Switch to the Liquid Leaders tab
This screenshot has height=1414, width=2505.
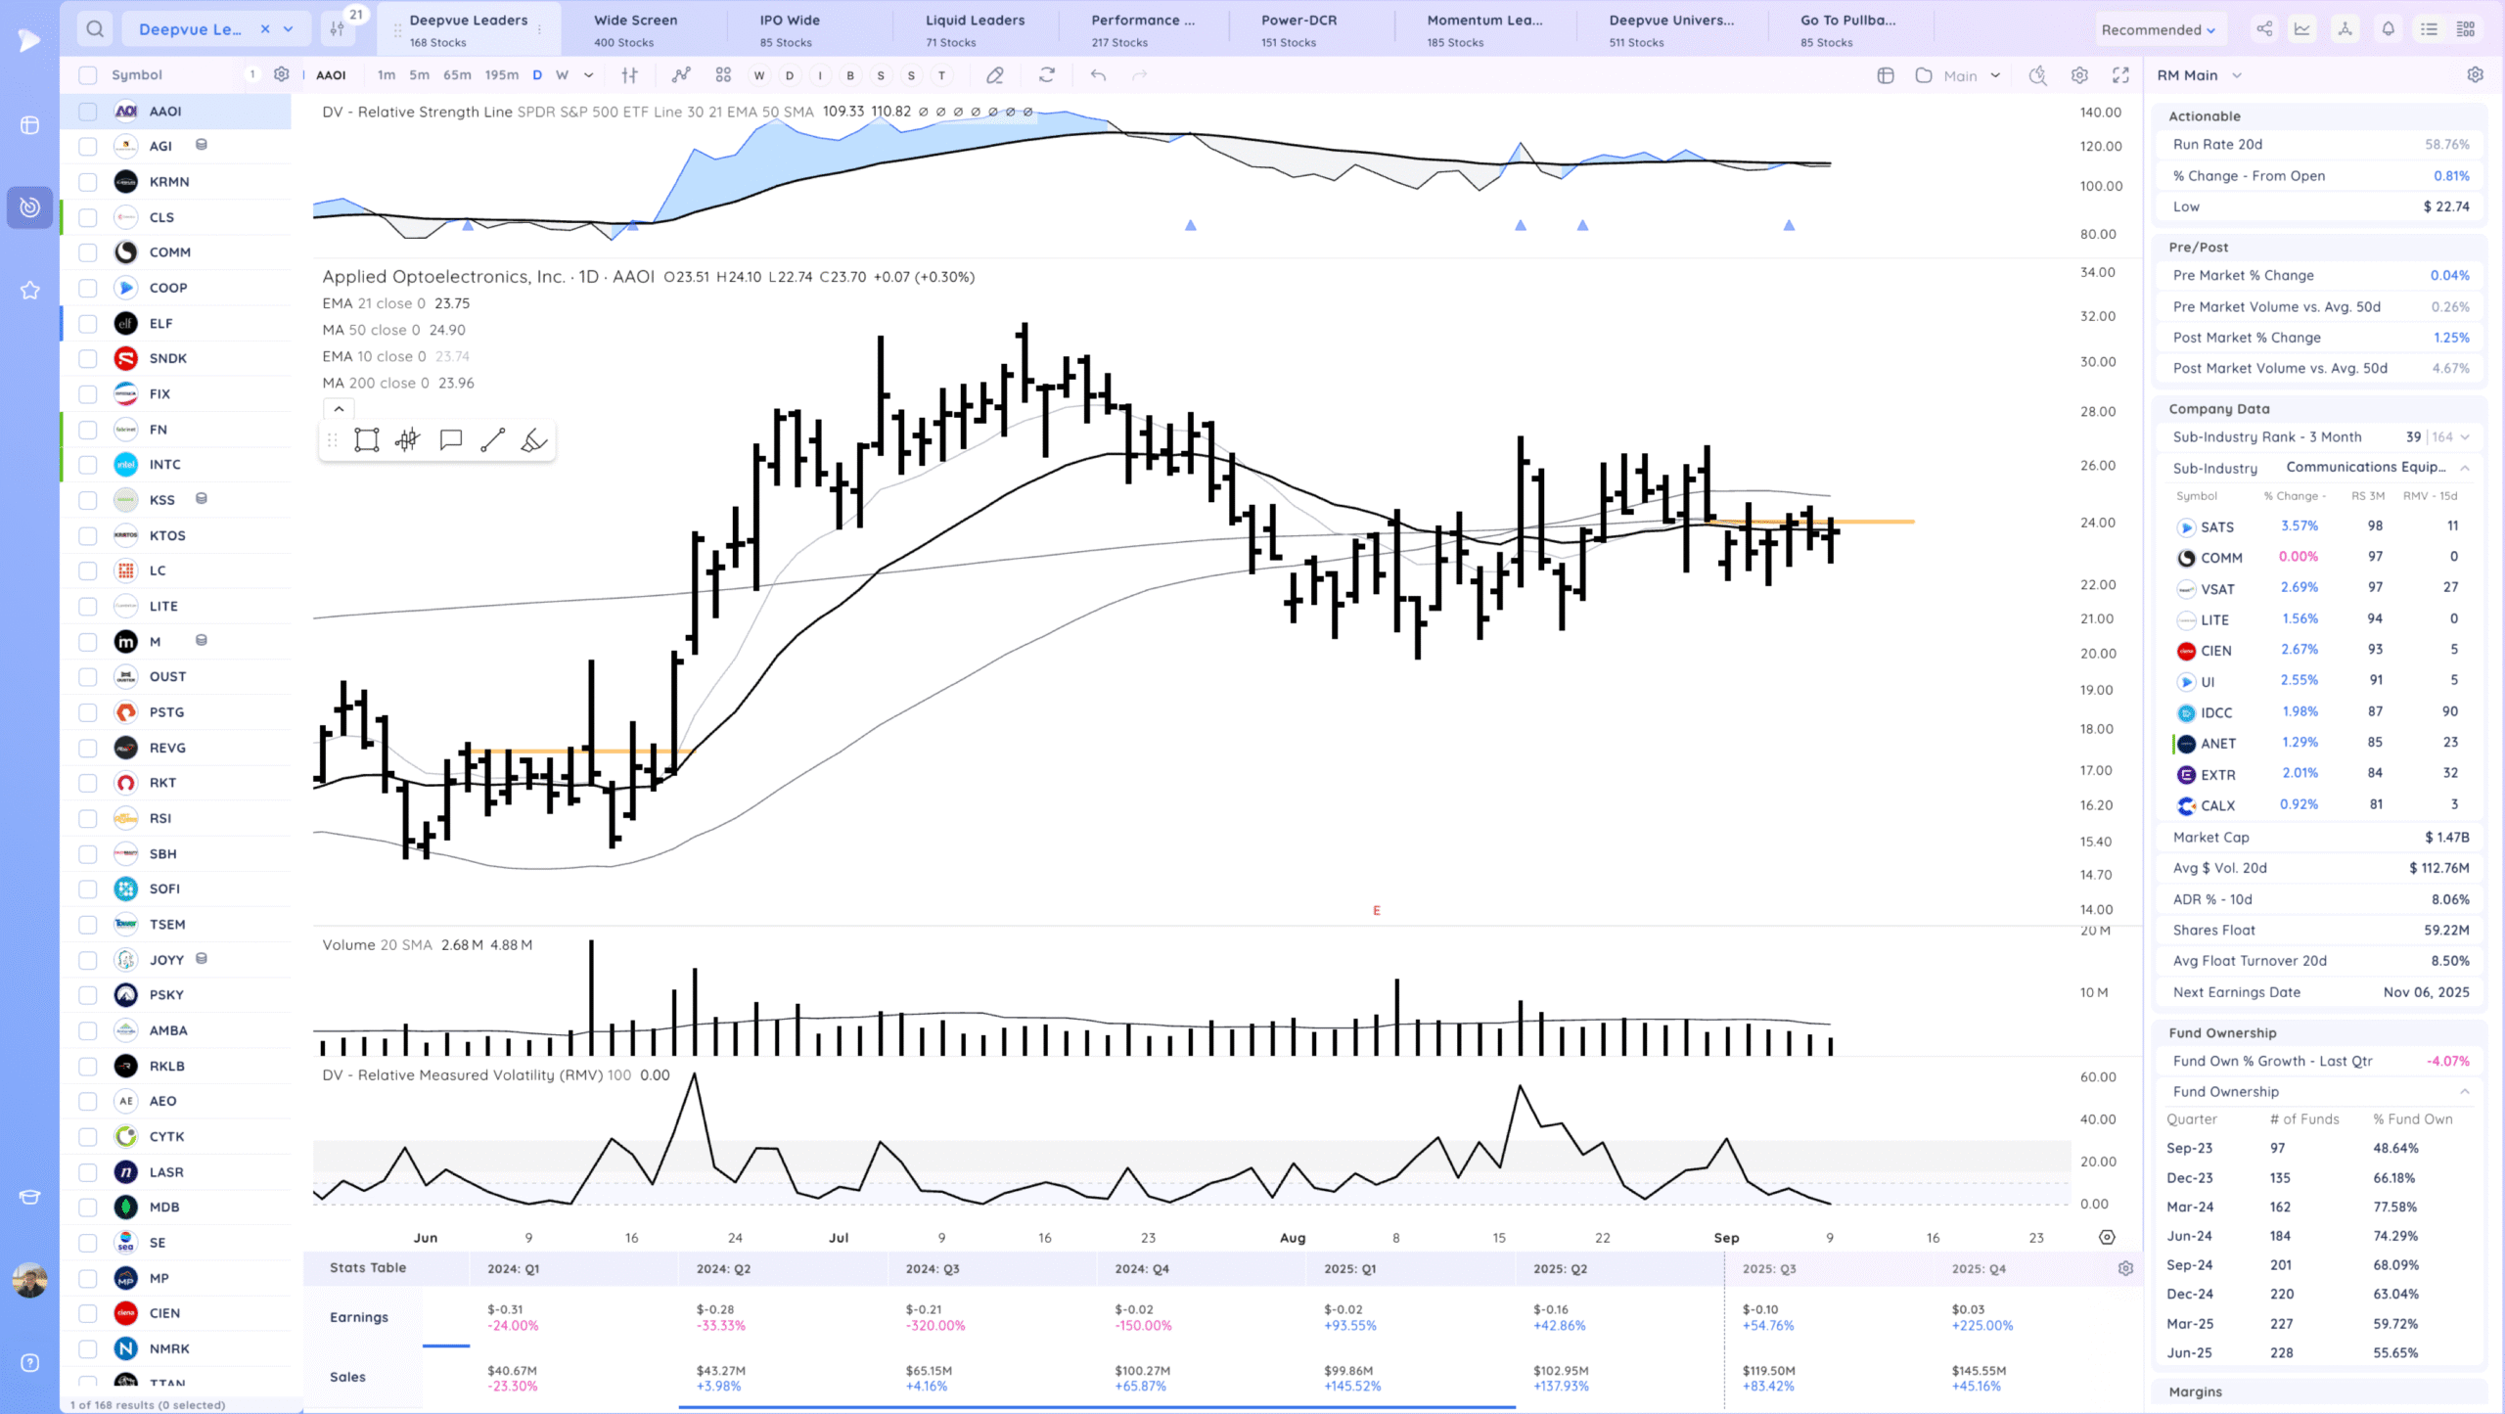(975, 29)
